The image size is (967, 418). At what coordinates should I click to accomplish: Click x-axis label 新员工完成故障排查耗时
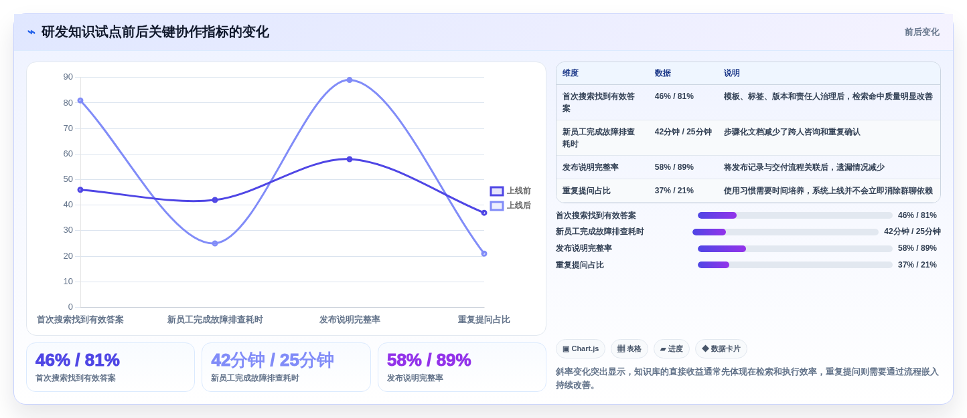tap(215, 320)
